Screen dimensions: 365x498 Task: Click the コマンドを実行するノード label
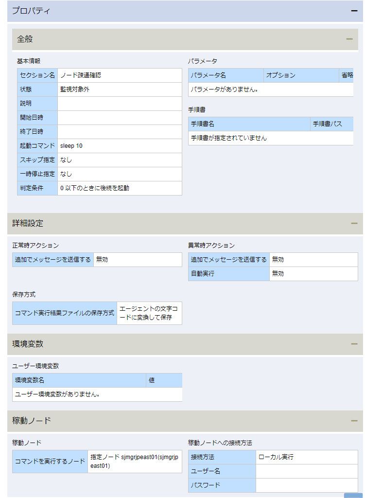pos(50,462)
